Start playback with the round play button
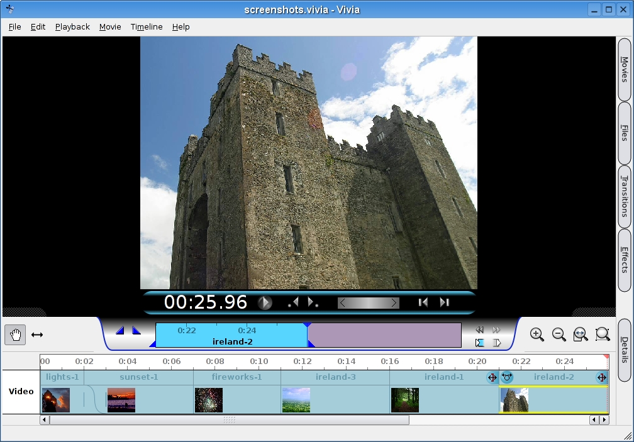 pyautogui.click(x=265, y=302)
